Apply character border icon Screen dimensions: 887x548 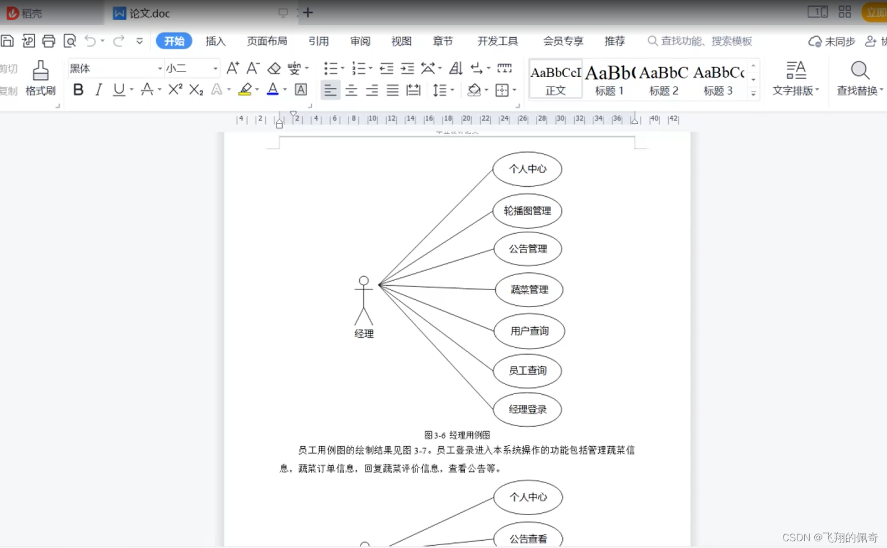click(x=301, y=89)
